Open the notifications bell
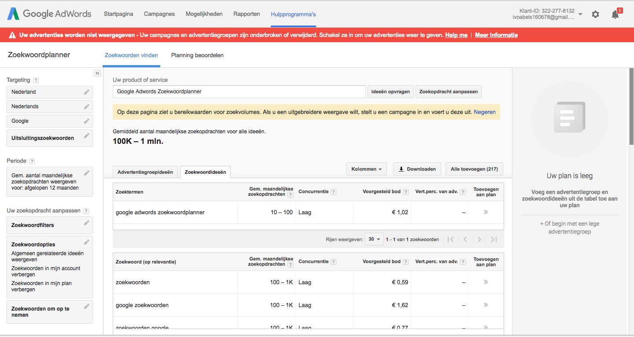This screenshot has width=634, height=337. tap(616, 14)
